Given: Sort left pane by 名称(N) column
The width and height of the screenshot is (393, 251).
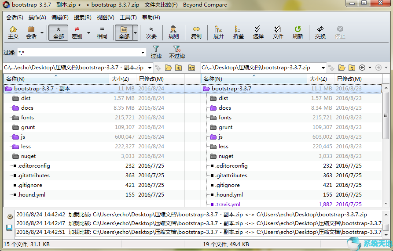Looking at the screenshot, I should (56, 79).
